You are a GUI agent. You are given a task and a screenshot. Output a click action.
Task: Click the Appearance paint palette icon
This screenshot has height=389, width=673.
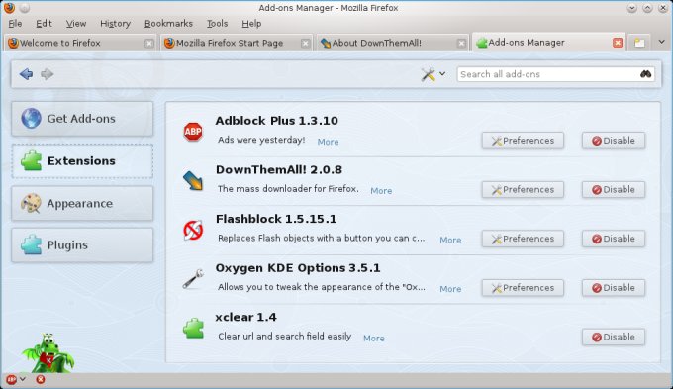point(31,203)
